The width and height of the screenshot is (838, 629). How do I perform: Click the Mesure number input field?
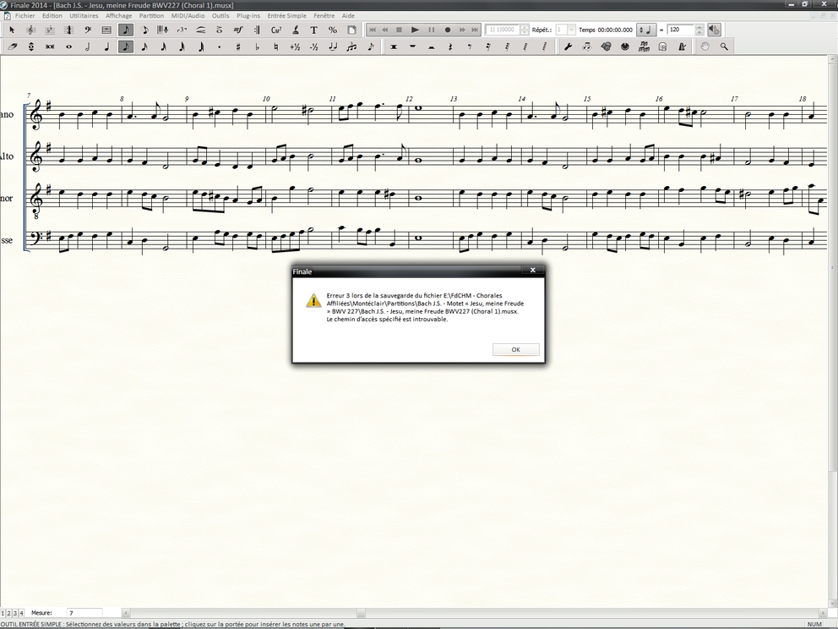pyautogui.click(x=84, y=613)
